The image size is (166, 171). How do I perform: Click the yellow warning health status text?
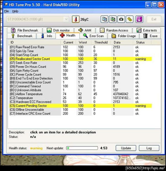[x=36, y=148]
